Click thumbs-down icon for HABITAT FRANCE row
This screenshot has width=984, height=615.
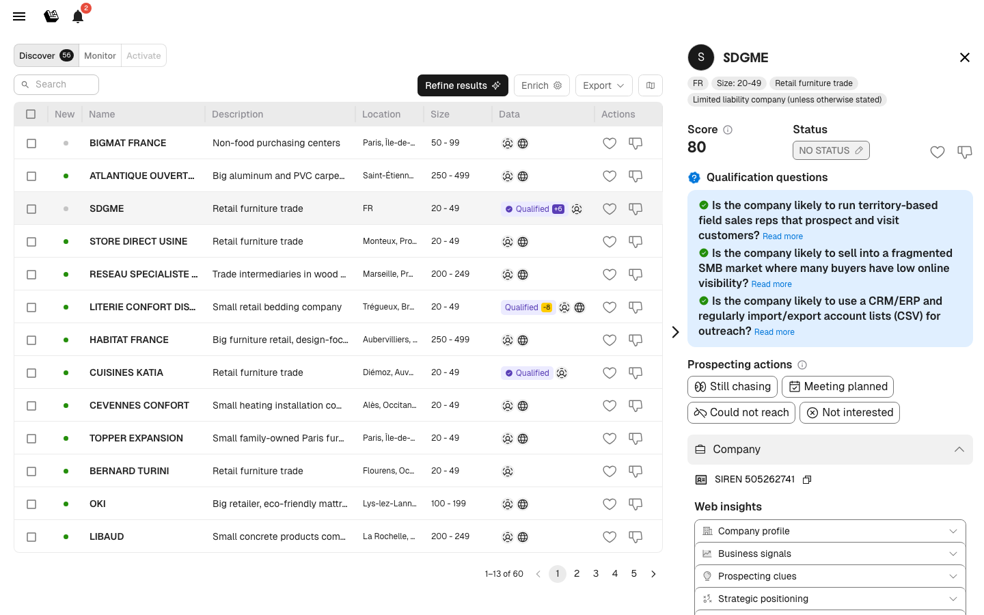tap(635, 340)
